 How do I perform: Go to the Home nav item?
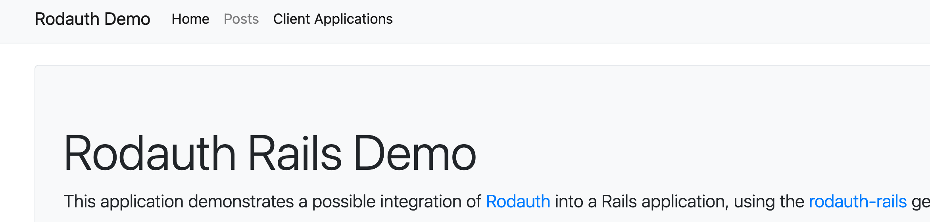[190, 19]
